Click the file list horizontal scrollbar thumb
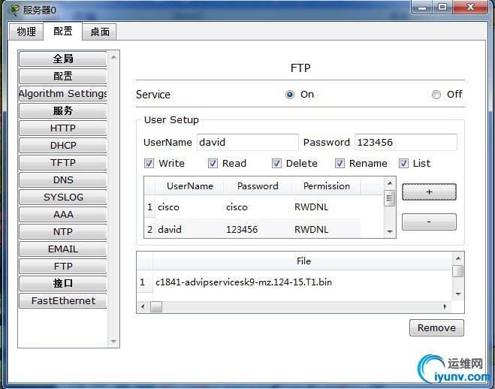The height and width of the screenshot is (389, 495). tap(156, 306)
